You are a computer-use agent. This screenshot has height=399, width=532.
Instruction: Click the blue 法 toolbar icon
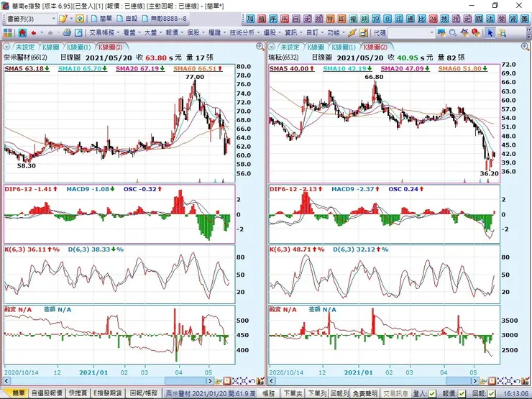click(490, 19)
